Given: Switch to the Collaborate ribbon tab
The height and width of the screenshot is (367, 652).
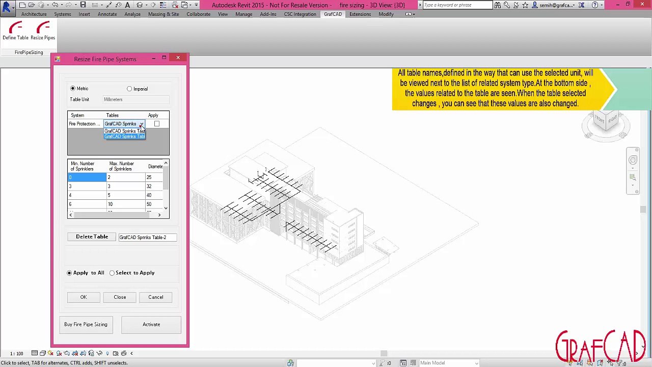Looking at the screenshot, I should click(198, 14).
